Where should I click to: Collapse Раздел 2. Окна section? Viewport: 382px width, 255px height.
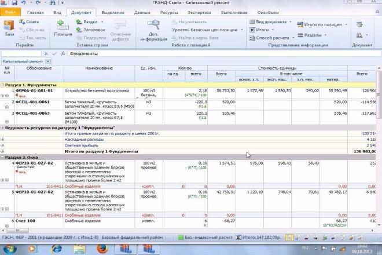(x=2, y=158)
